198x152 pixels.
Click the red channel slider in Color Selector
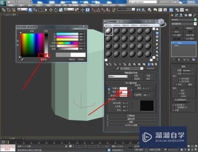(x=67, y=34)
